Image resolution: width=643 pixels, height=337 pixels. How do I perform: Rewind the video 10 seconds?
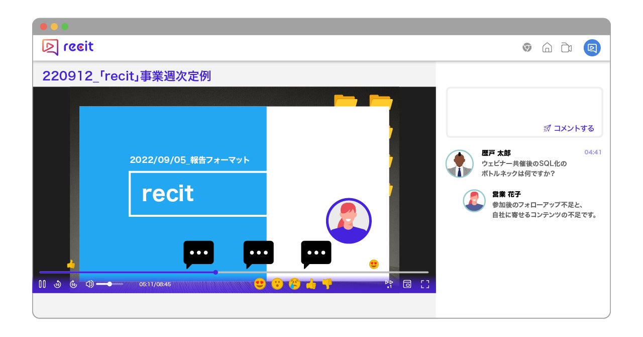click(x=57, y=284)
